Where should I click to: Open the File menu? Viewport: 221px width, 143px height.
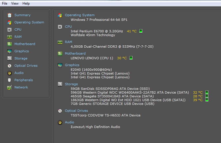click(5, 3)
